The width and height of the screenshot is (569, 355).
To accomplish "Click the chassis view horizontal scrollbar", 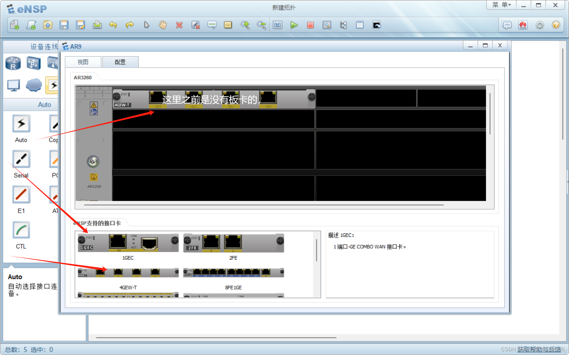I will tap(264, 205).
